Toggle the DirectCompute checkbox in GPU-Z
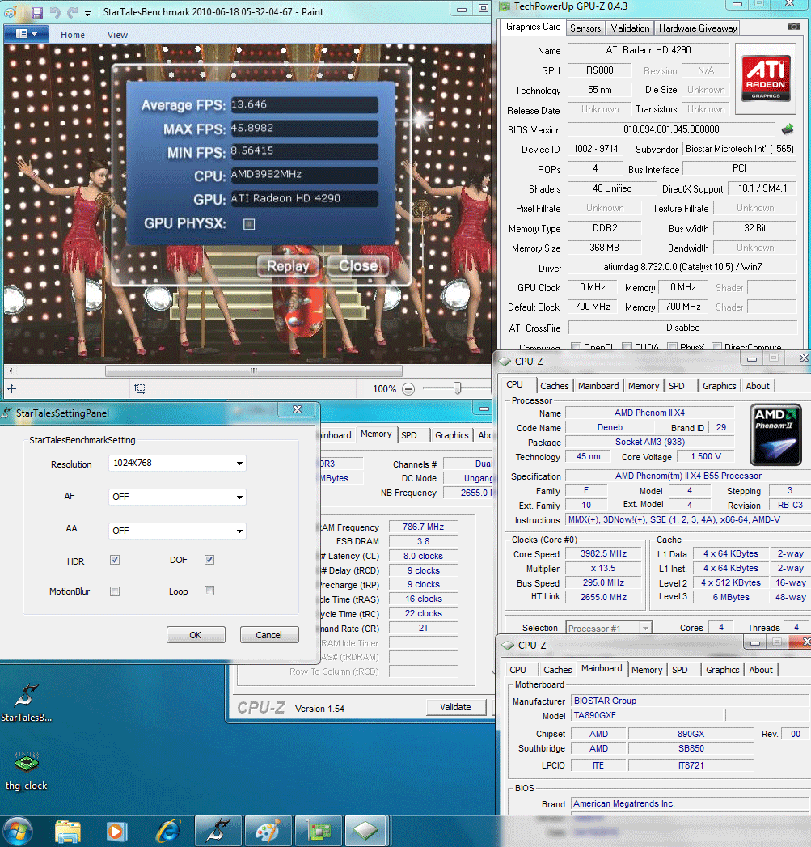Viewport: 811px width, 847px height. point(716,347)
